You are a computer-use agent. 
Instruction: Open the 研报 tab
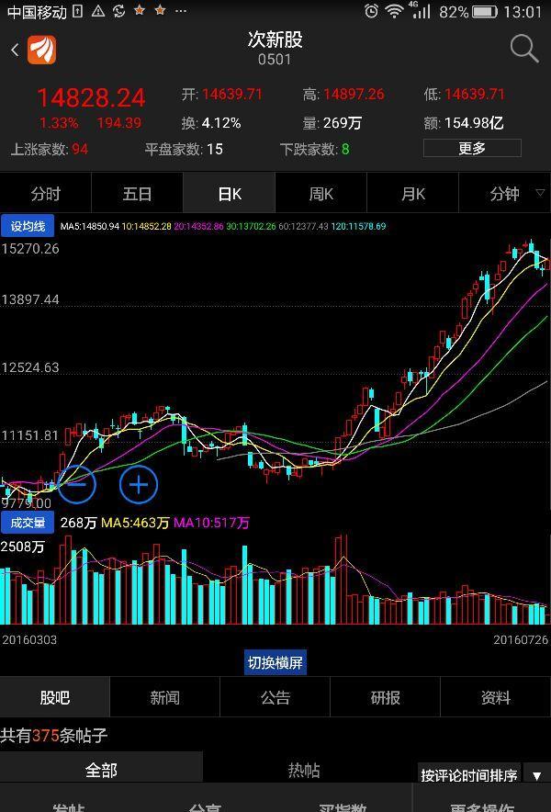click(x=386, y=697)
